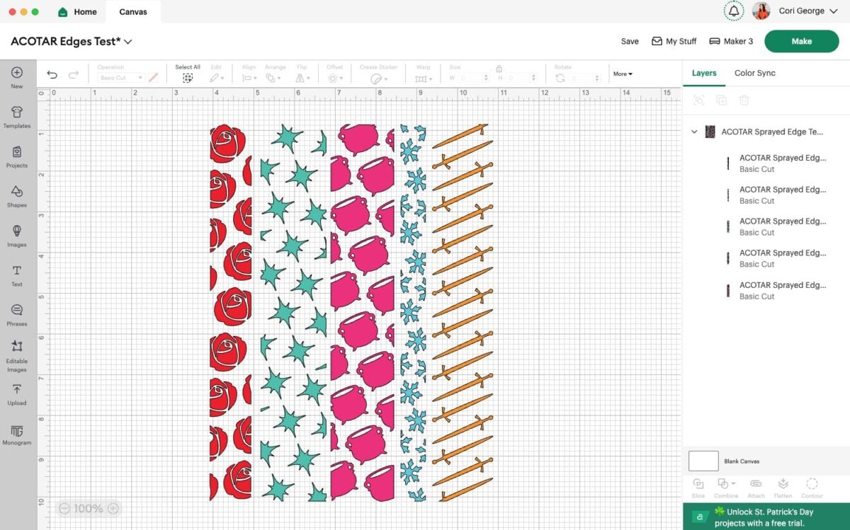Click the Height size input field
This screenshot has width=850, height=530.
[521, 78]
